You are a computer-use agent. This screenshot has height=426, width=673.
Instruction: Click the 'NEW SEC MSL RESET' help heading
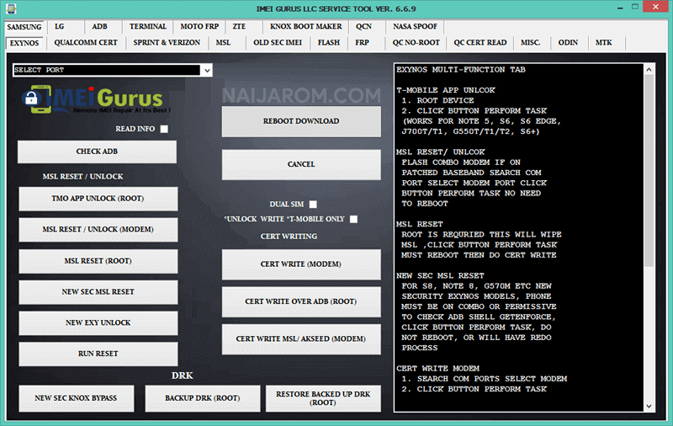(440, 275)
